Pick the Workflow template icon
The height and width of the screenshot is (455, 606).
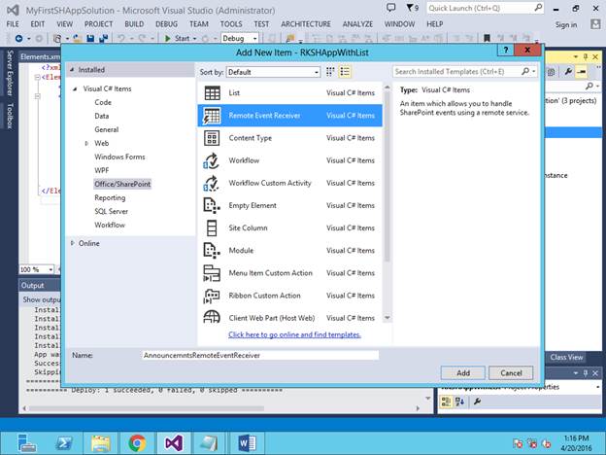tap(212, 160)
